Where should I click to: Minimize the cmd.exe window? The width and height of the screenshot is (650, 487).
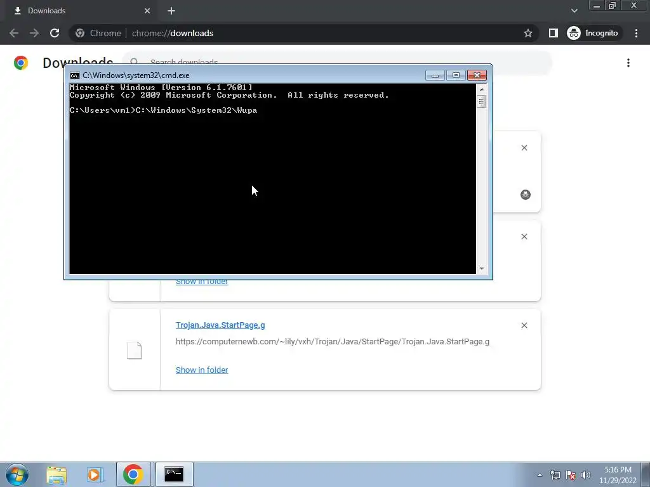pyautogui.click(x=435, y=75)
